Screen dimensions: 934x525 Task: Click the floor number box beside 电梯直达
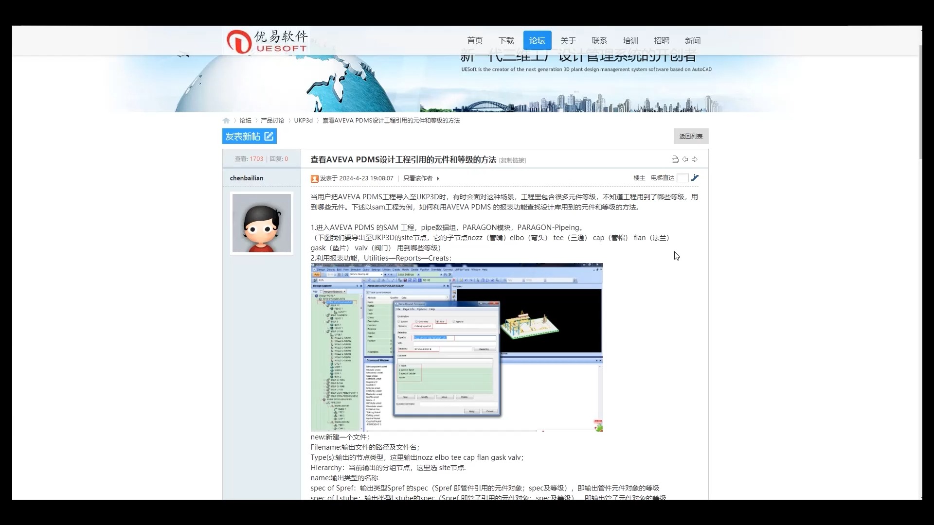(683, 178)
